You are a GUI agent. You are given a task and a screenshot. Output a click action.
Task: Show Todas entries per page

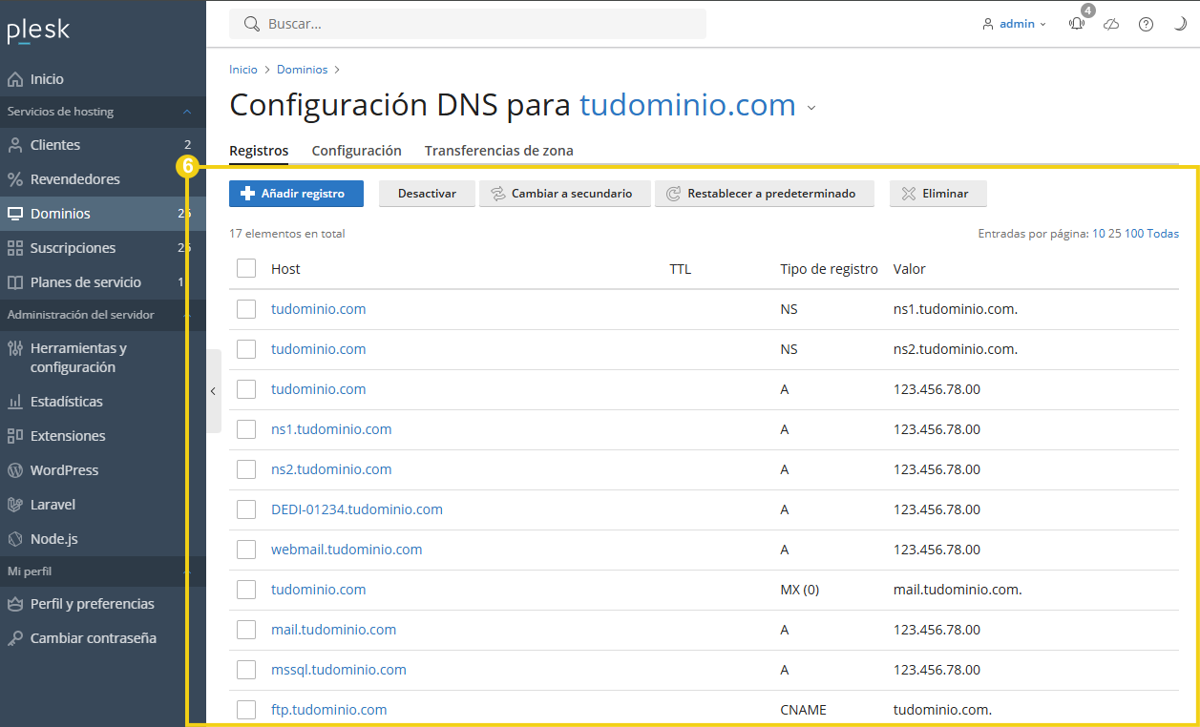1163,234
